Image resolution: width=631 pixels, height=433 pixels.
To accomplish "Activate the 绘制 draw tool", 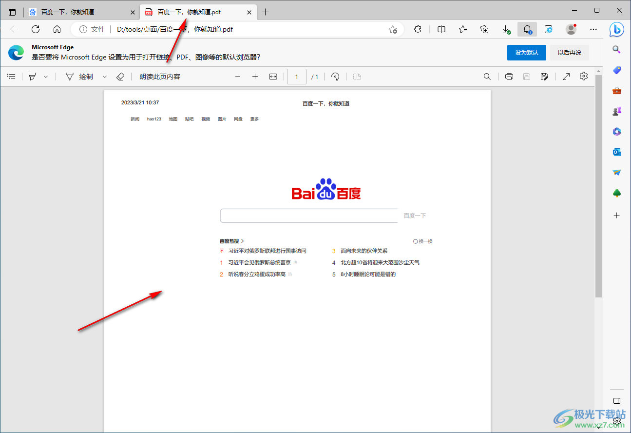I will click(79, 77).
